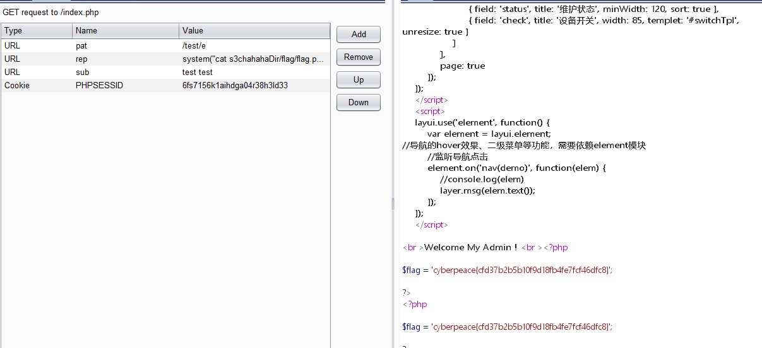Click the panel divider handle between panes
The height and width of the screenshot is (348, 762).
point(391,203)
